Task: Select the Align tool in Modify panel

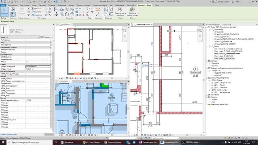Action: point(56,10)
